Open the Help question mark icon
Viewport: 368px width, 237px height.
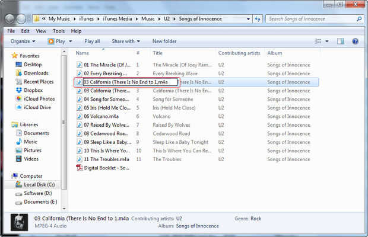point(356,41)
